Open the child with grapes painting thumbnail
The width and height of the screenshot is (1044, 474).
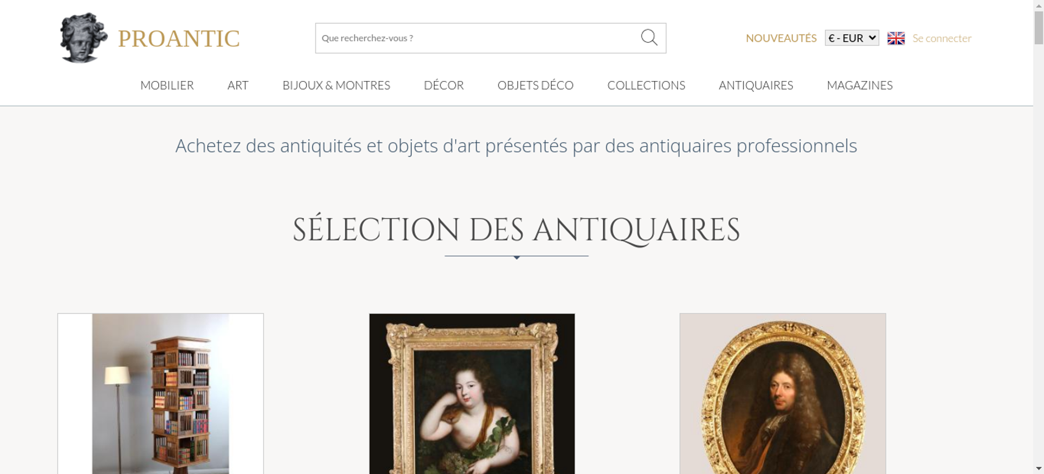click(x=472, y=394)
